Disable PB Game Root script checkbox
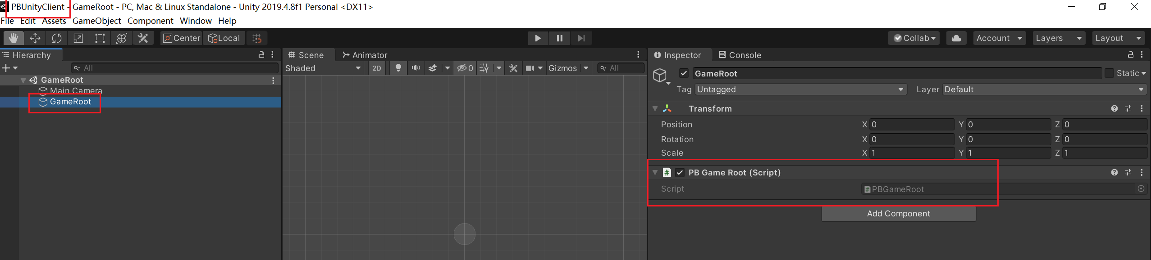 coord(680,173)
